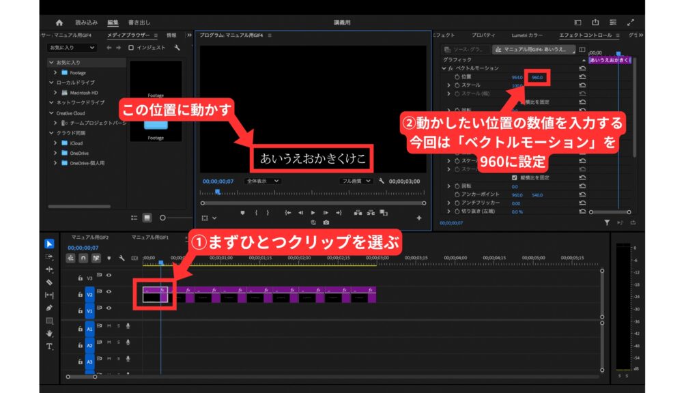Viewport: 699px width, 393px height.
Task: Expand the Footage folder in the tree
Action: 55,72
